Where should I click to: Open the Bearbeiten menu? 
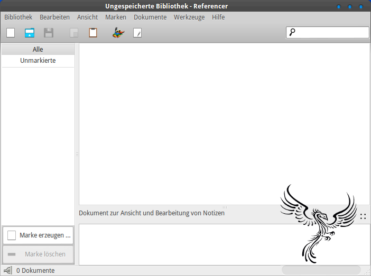54,17
